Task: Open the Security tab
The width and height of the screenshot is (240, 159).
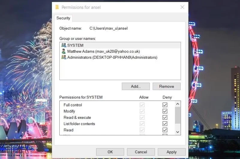Action: click(63, 18)
